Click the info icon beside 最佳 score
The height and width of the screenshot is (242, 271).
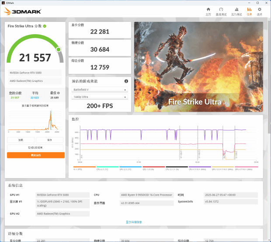(59, 93)
